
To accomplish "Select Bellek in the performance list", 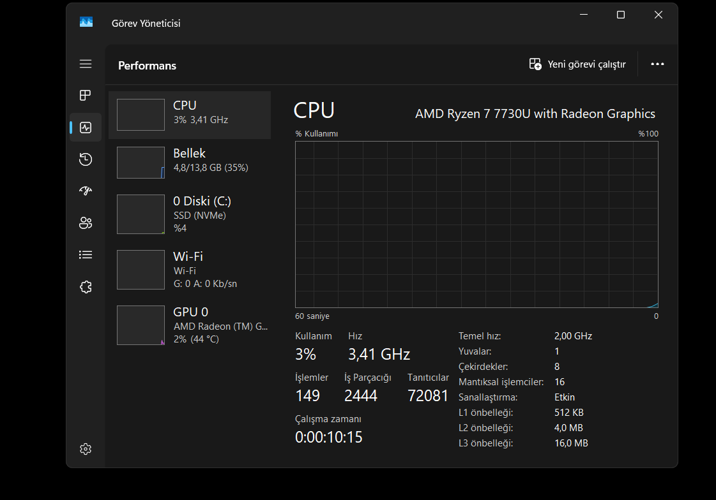I will pyautogui.click(x=190, y=163).
